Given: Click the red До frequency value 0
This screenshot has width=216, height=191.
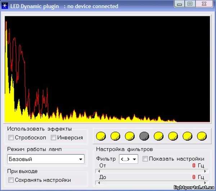Looking at the screenshot, I should click(x=194, y=177).
